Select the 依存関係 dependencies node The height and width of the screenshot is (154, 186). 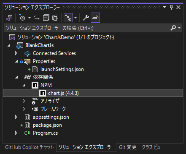point(43,77)
